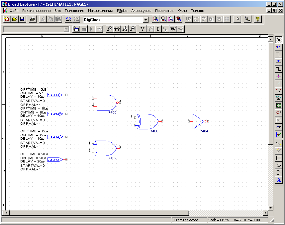The image size is (285, 225).
Task: Select the Place Wire tool
Action: click(x=279, y=54)
